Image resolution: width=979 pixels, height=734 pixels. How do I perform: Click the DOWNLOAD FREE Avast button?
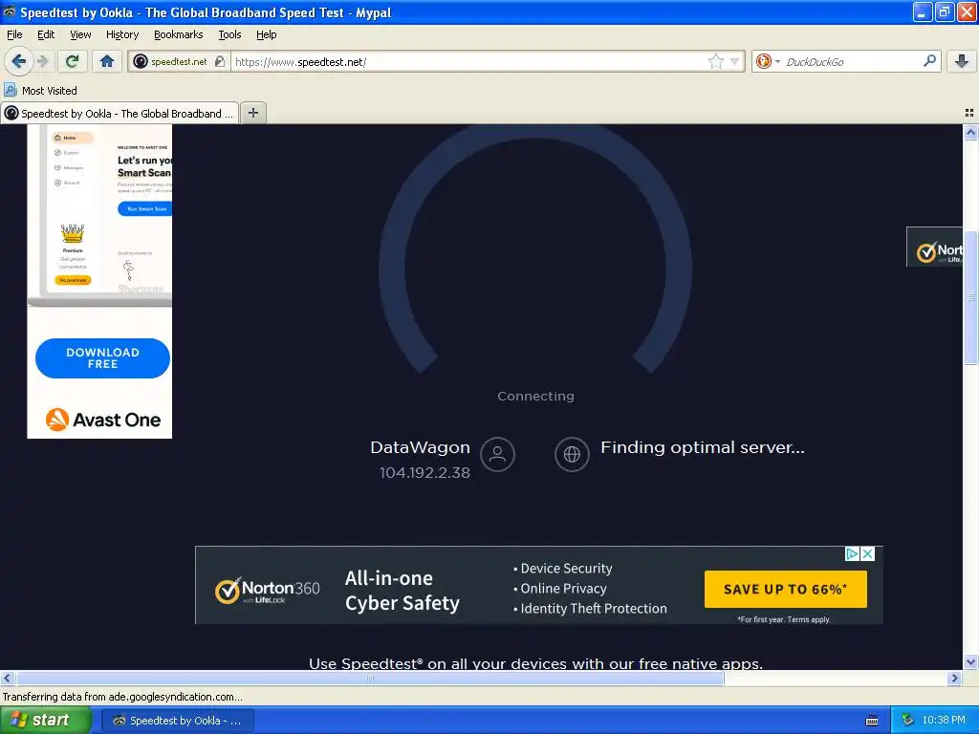[x=102, y=358]
